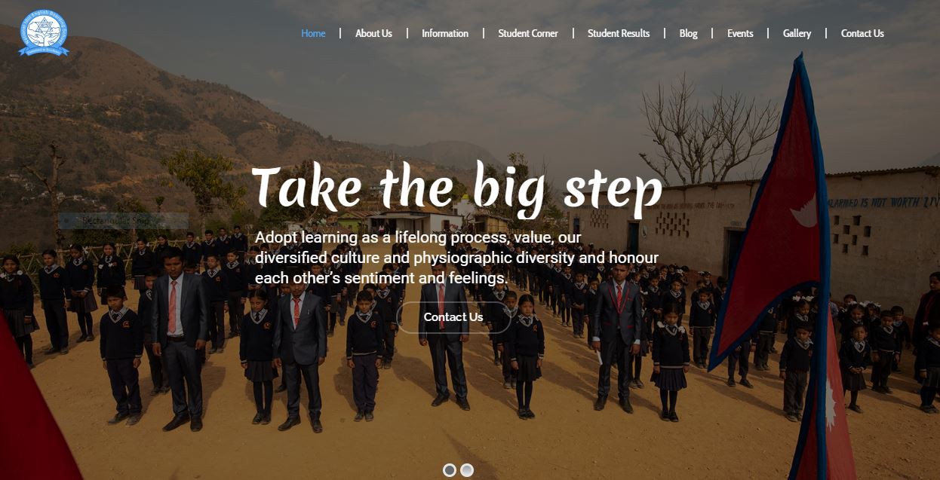Select the first slide indicator dot

(450, 470)
